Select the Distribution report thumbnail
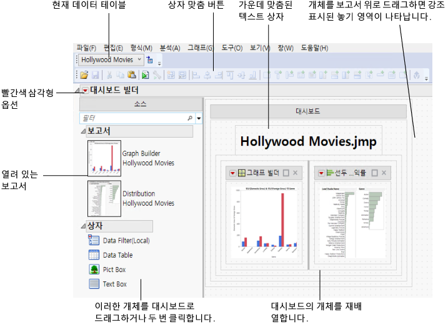The width and height of the screenshot is (448, 329). click(104, 198)
